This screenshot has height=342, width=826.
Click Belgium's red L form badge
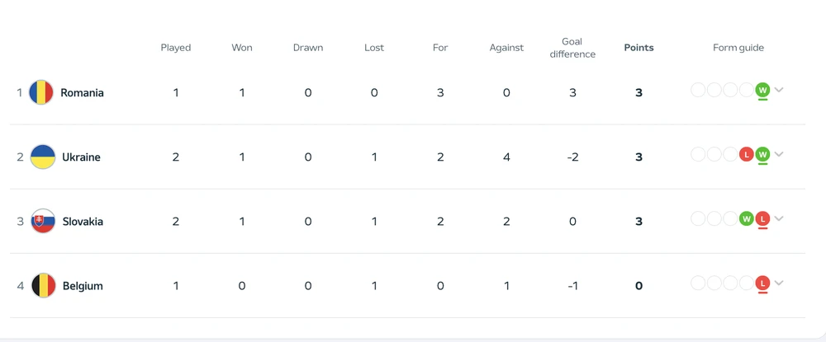coord(762,283)
